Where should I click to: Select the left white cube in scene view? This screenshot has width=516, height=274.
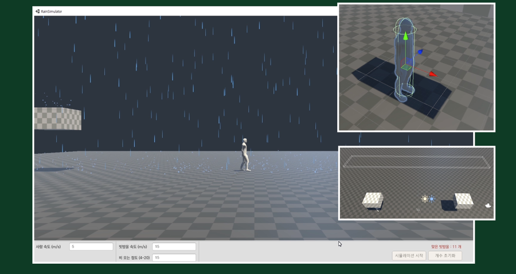pyautogui.click(x=373, y=199)
